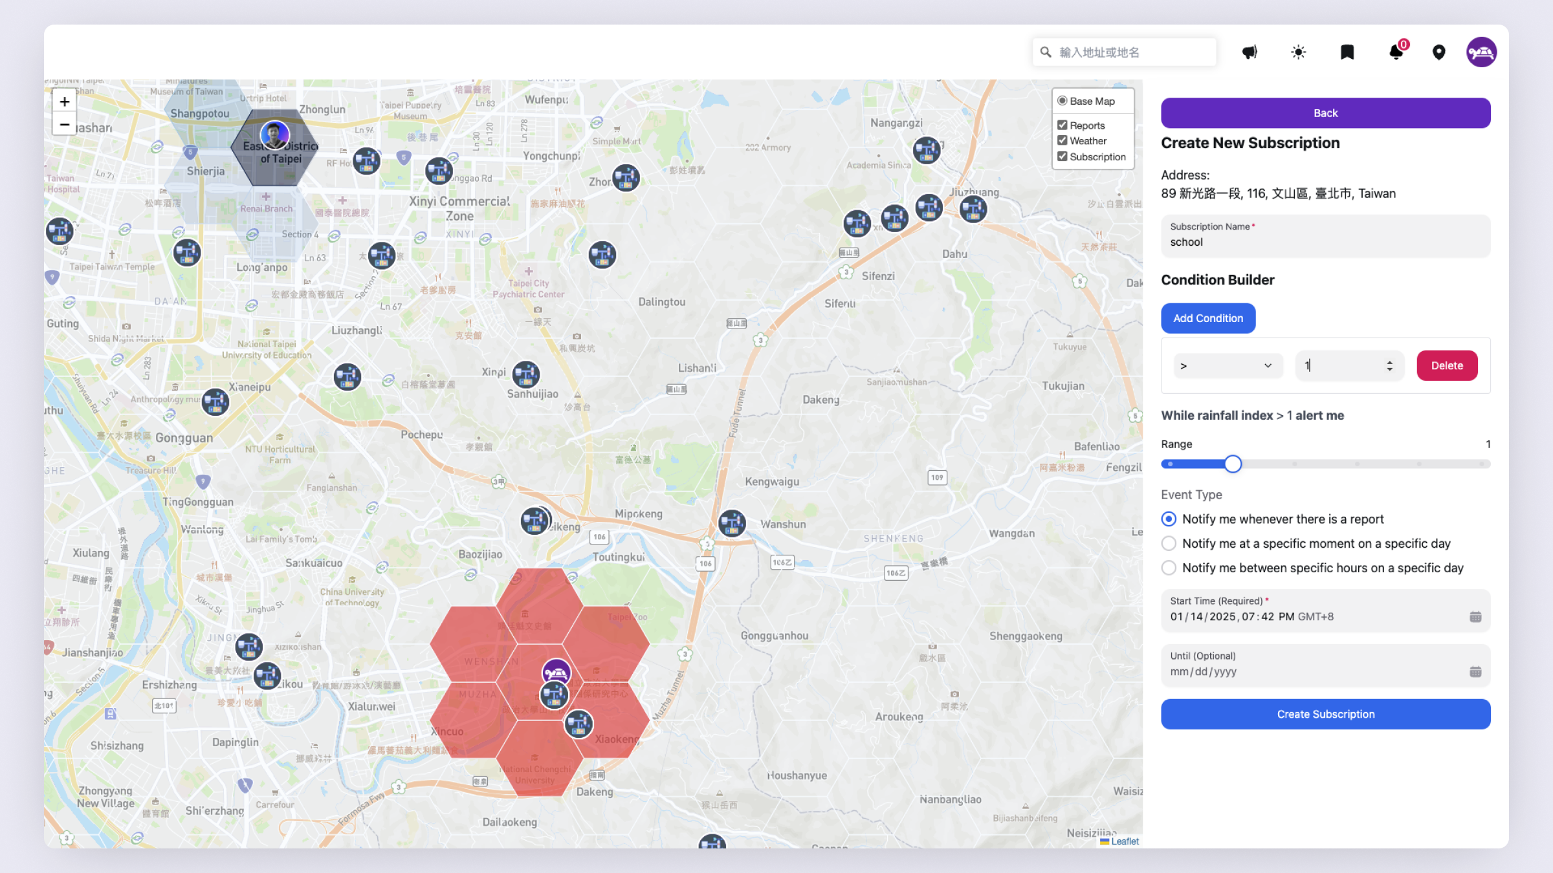Open the Until date calendar picker
Viewport: 1553px width, 873px height.
pyautogui.click(x=1475, y=672)
